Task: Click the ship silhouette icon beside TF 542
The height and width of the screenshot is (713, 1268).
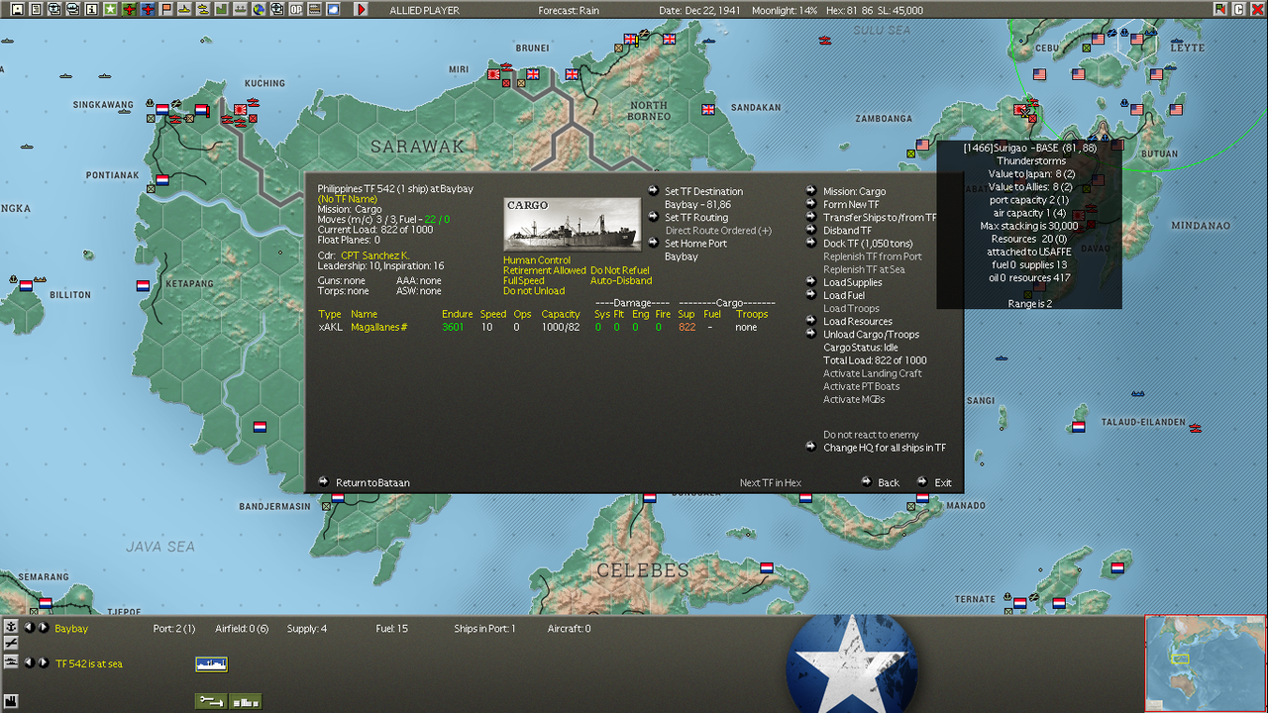Action: pyautogui.click(x=11, y=663)
